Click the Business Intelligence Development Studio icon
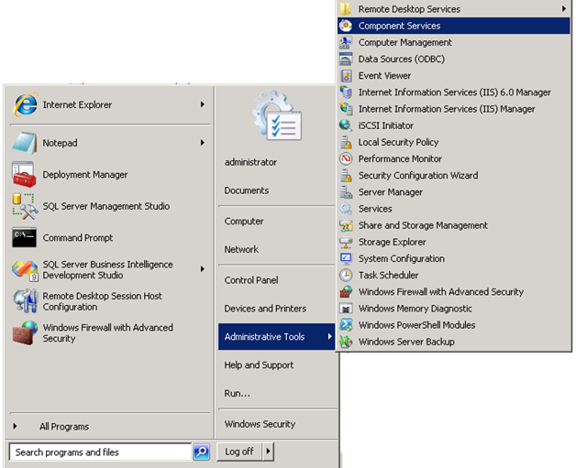Viewport: 576px width, 468px height. click(x=24, y=270)
